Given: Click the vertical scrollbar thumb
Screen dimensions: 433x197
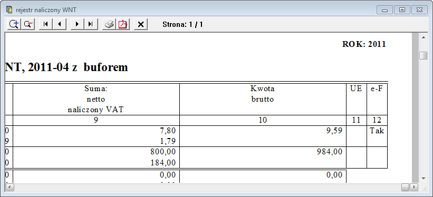Looking at the screenshot, I should pos(424,55).
